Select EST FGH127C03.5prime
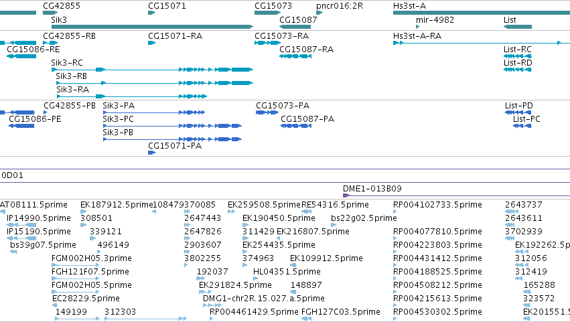The height and width of the screenshot is (322, 570). pos(341,313)
